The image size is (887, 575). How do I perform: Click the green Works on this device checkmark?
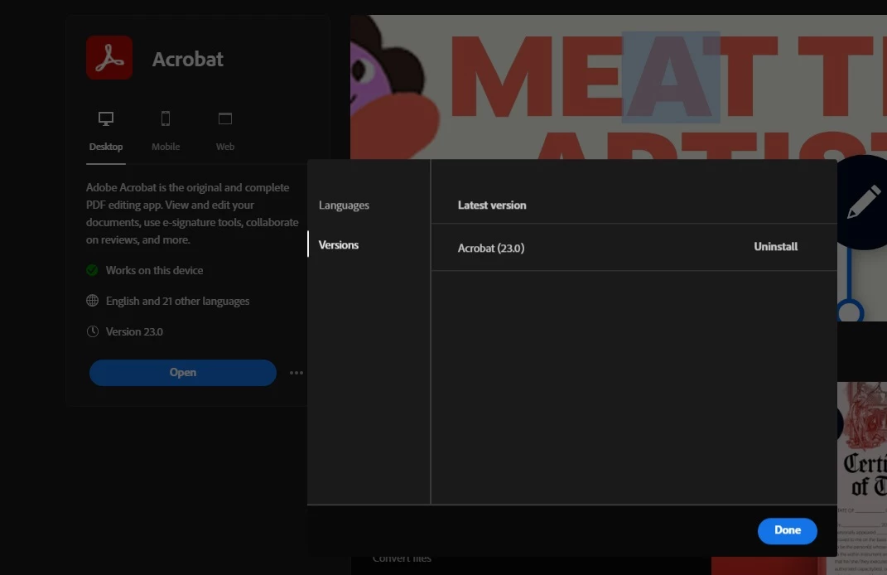click(92, 271)
